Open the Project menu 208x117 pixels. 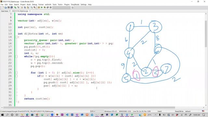click(23, 5)
